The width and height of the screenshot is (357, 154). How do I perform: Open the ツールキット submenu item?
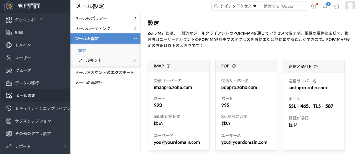[x=90, y=60]
